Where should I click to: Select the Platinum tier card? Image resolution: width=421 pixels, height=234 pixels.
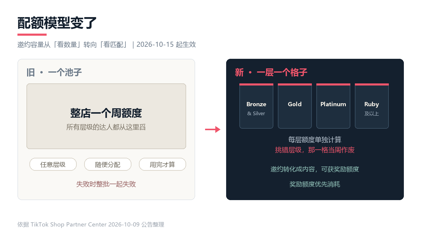333,106
